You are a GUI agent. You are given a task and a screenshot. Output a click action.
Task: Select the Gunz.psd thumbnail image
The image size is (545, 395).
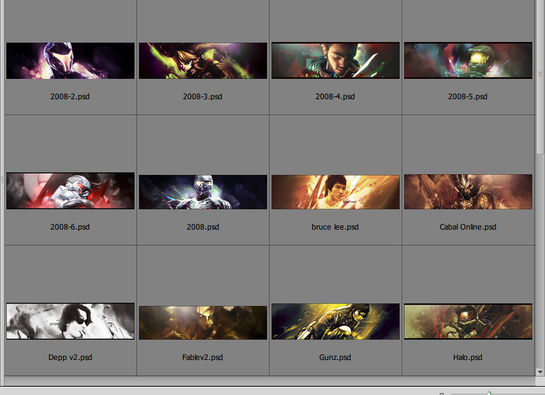[335, 321]
